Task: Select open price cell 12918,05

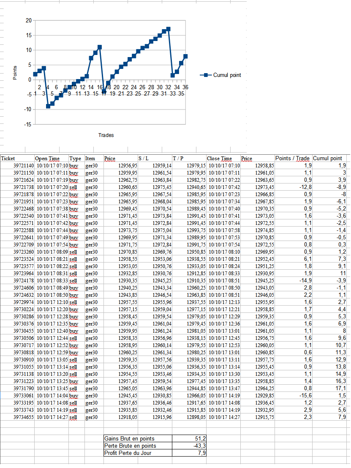Action: click(x=120, y=417)
